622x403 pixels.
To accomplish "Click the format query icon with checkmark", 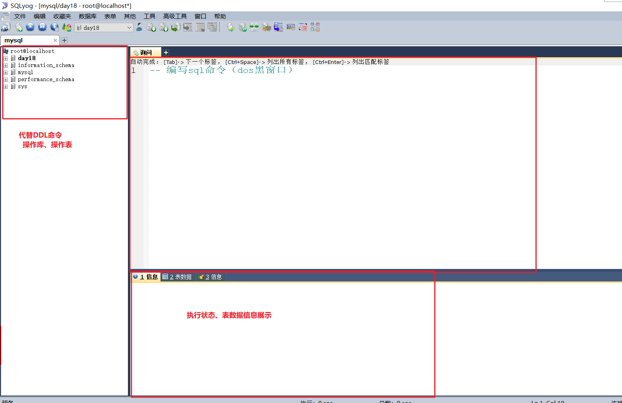I will [x=231, y=27].
